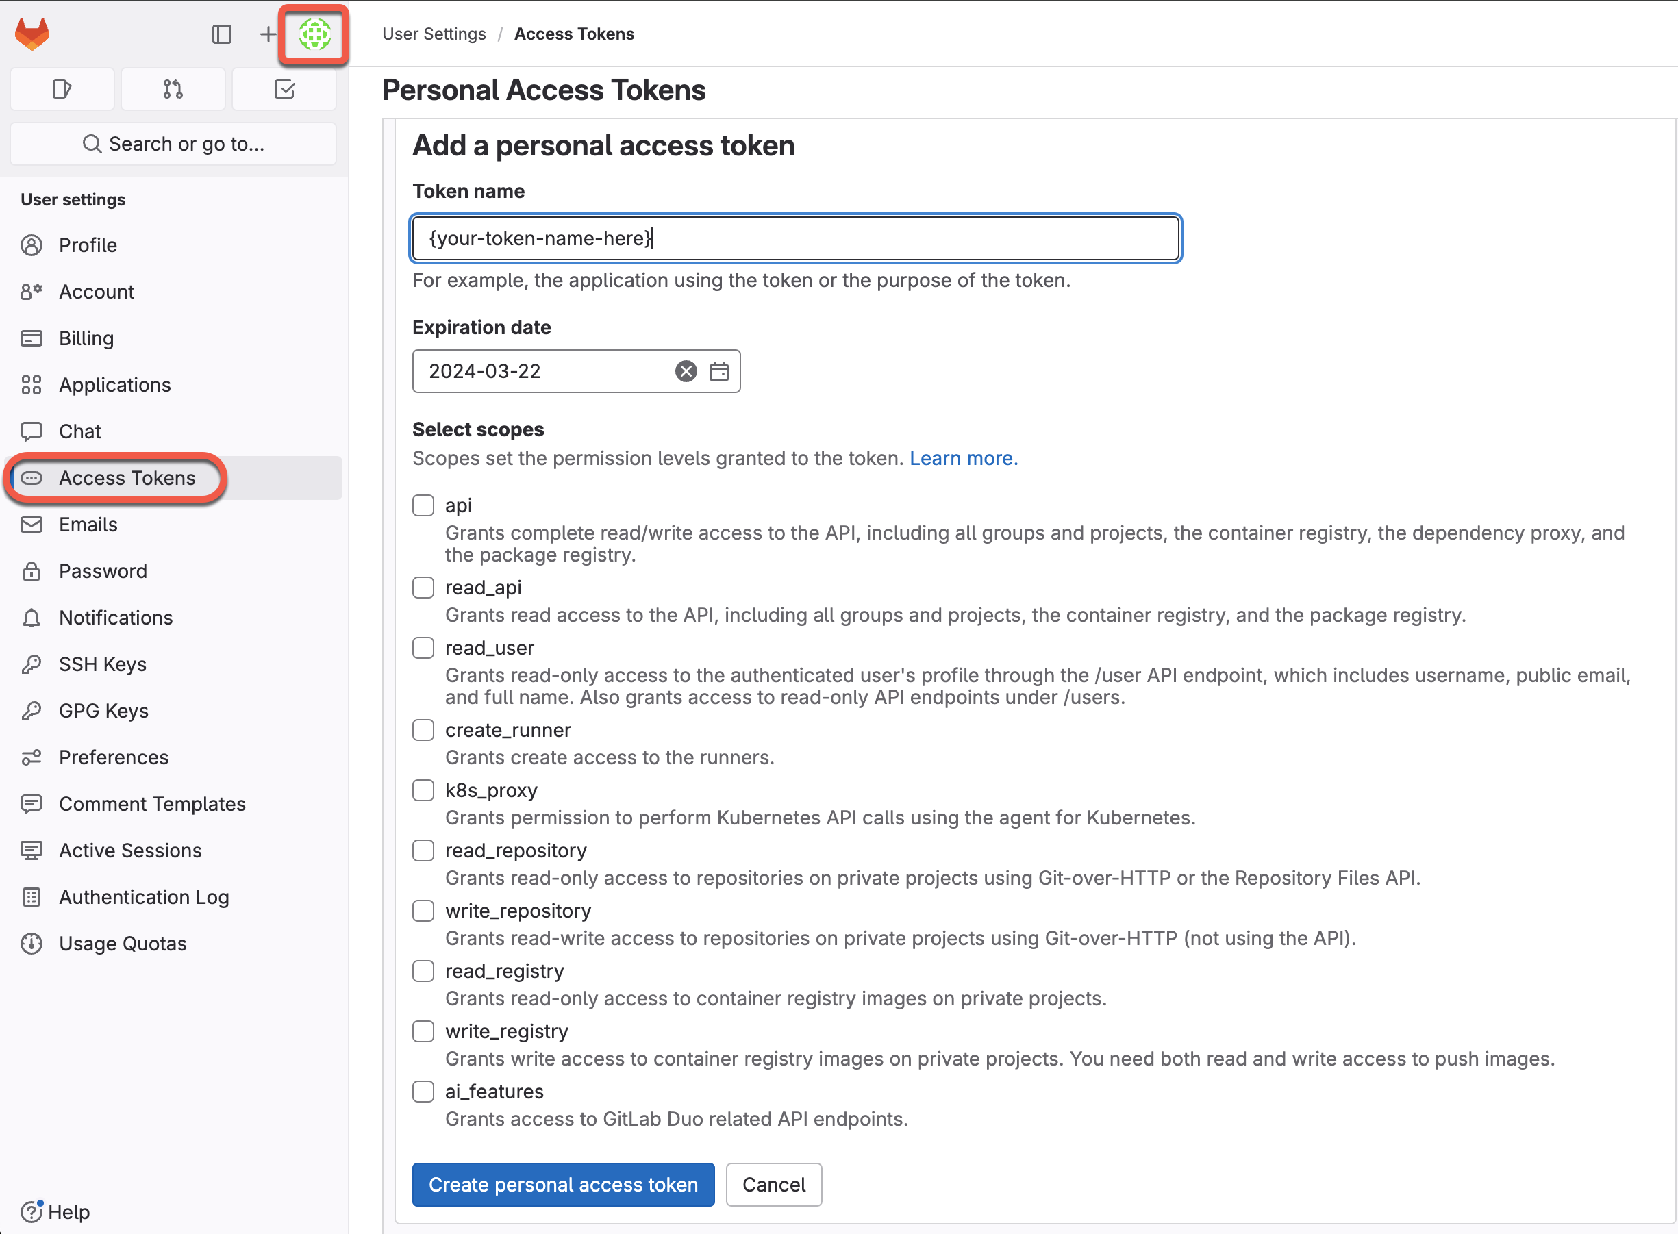Open the sidebar panel toggle icon
This screenshot has height=1234, width=1678.
pos(220,34)
